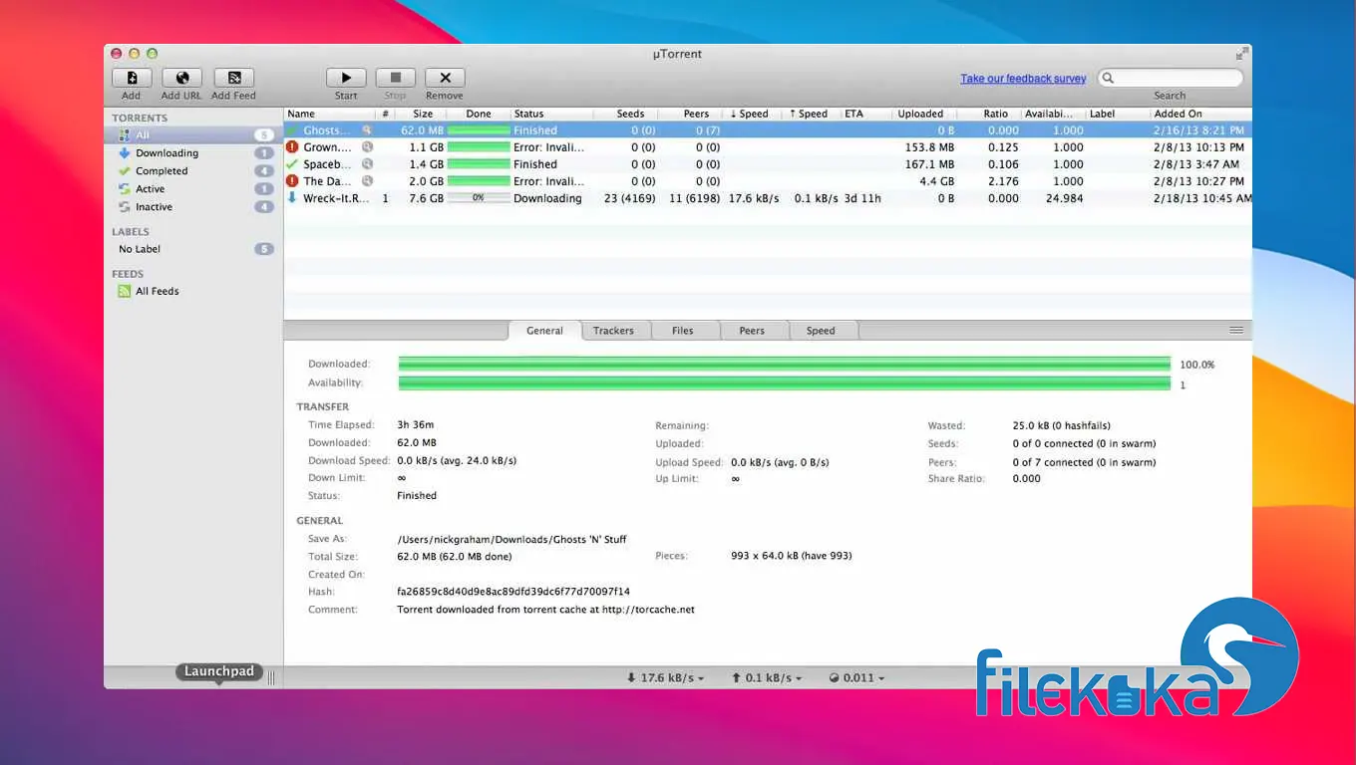Select the Active torrents filter
The image size is (1356, 765).
193,188
